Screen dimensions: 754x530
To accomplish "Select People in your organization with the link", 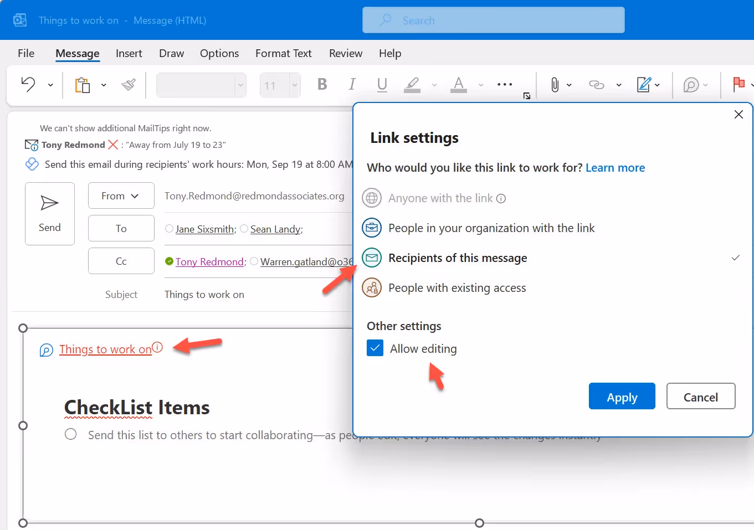I will coord(478,228).
